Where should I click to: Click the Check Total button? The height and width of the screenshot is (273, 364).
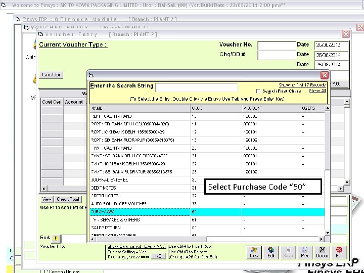click(x=68, y=199)
